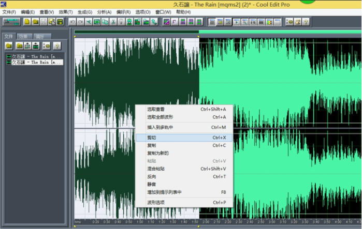Click the main toolbar gear settings icon

pos(289,22)
